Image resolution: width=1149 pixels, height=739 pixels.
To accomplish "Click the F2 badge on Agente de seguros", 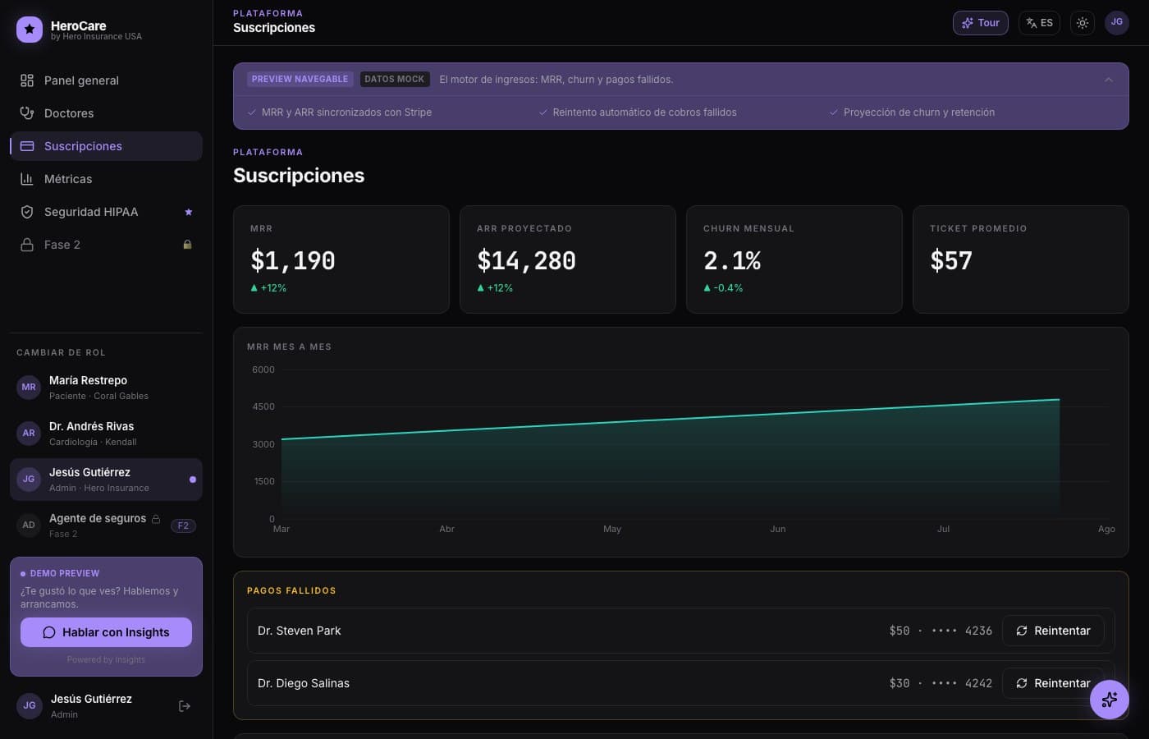I will point(183,526).
